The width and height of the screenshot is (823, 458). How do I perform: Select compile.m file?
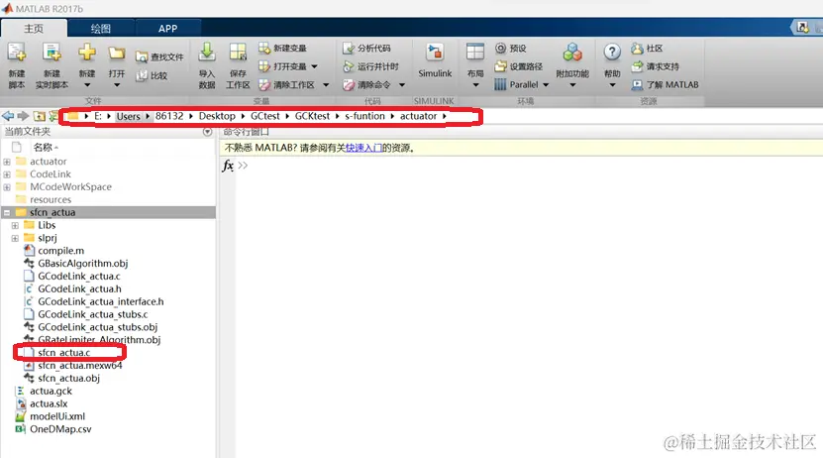click(60, 251)
